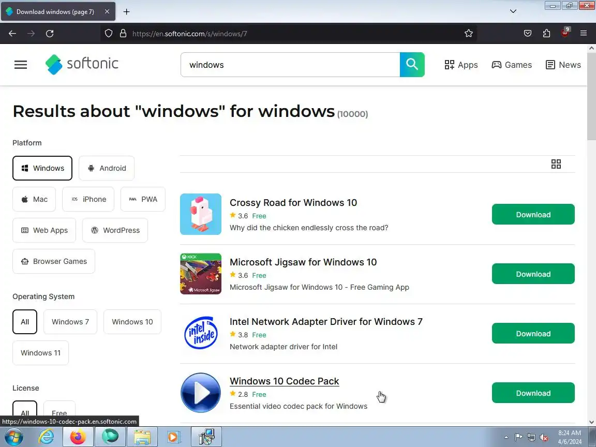
Task: Select the Windows 10 operating system filter
Action: point(132,322)
